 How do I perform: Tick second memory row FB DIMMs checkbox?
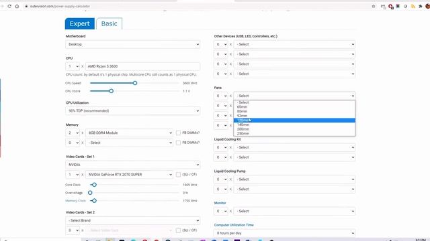[178, 143]
